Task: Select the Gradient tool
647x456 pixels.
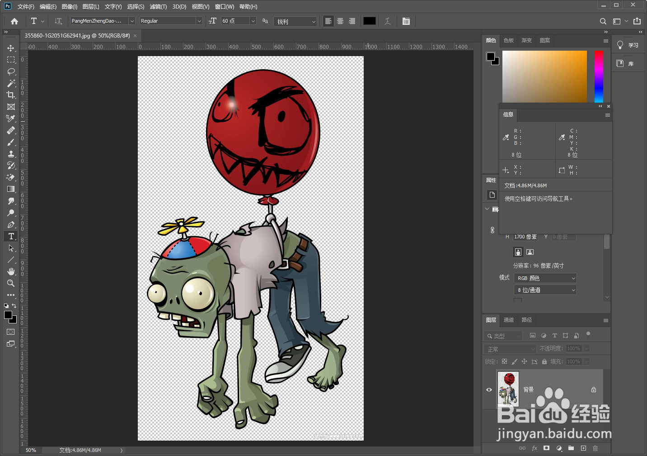Action: (x=11, y=189)
